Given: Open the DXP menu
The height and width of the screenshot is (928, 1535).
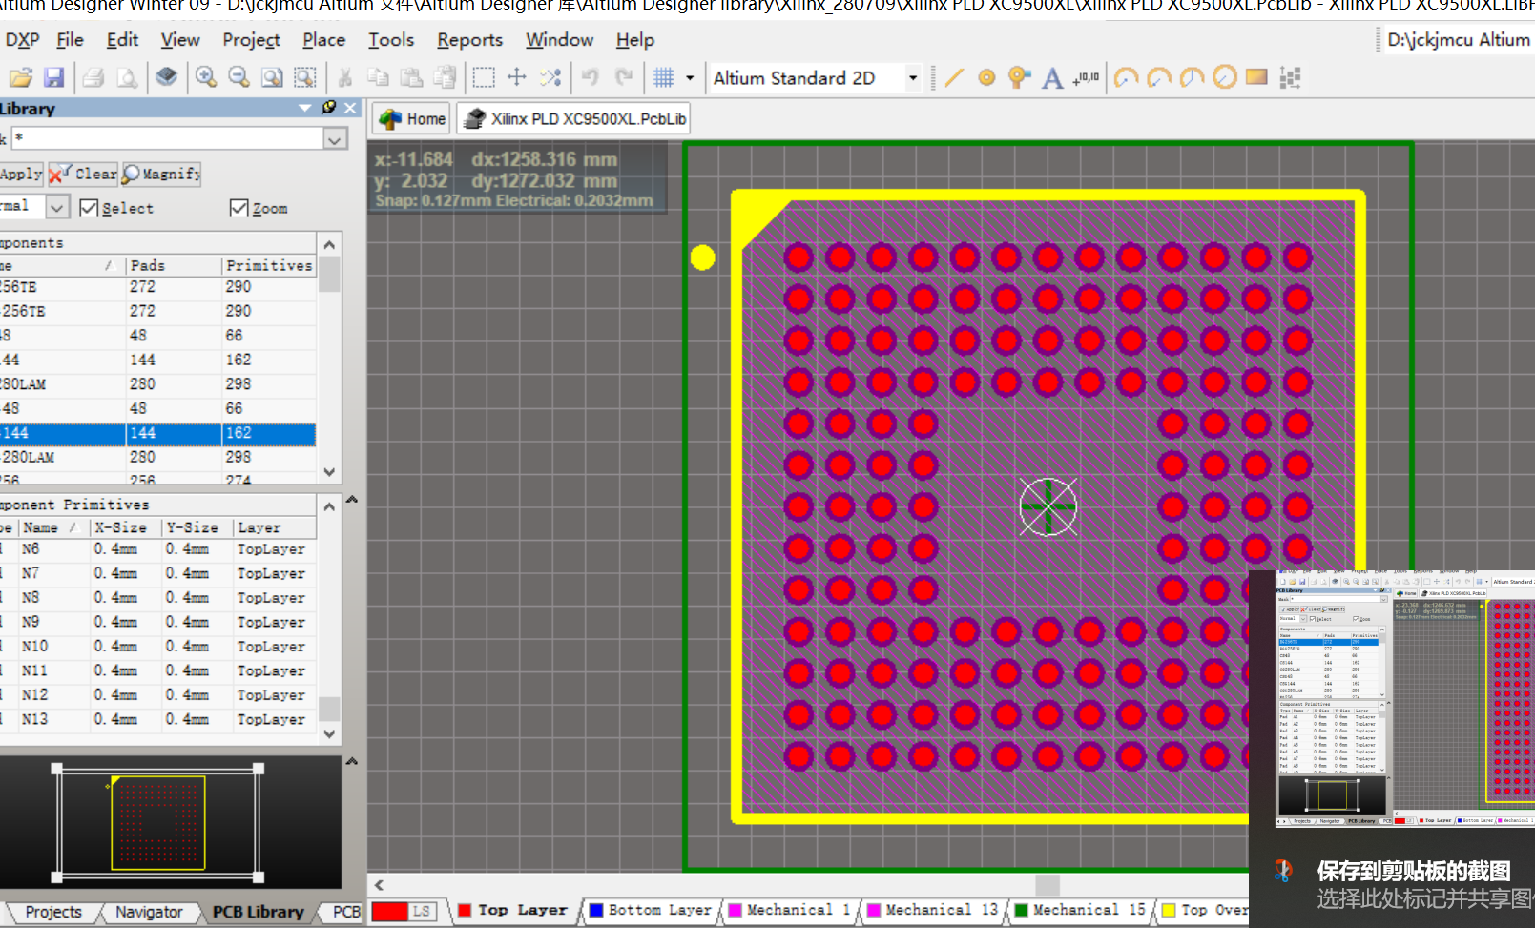Looking at the screenshot, I should click(x=22, y=40).
